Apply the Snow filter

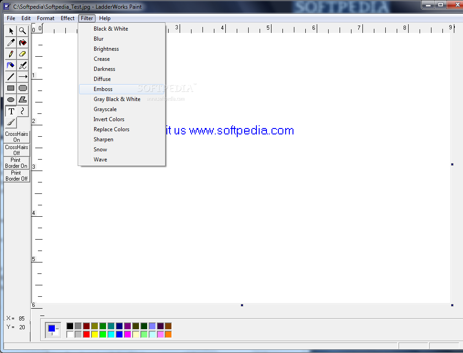[122, 149]
